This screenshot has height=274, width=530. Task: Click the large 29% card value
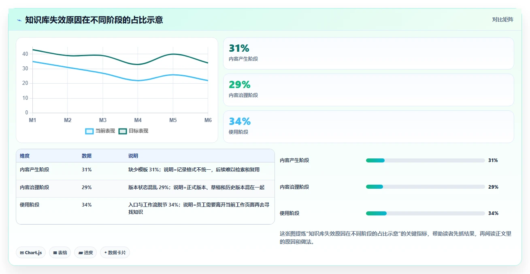(x=240, y=85)
